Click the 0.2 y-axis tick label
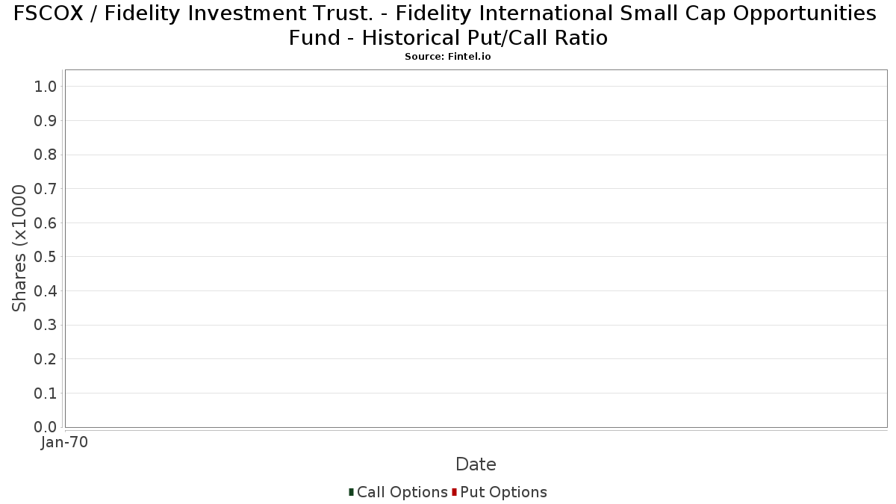Viewport: 896px width, 504px height. click(x=46, y=359)
